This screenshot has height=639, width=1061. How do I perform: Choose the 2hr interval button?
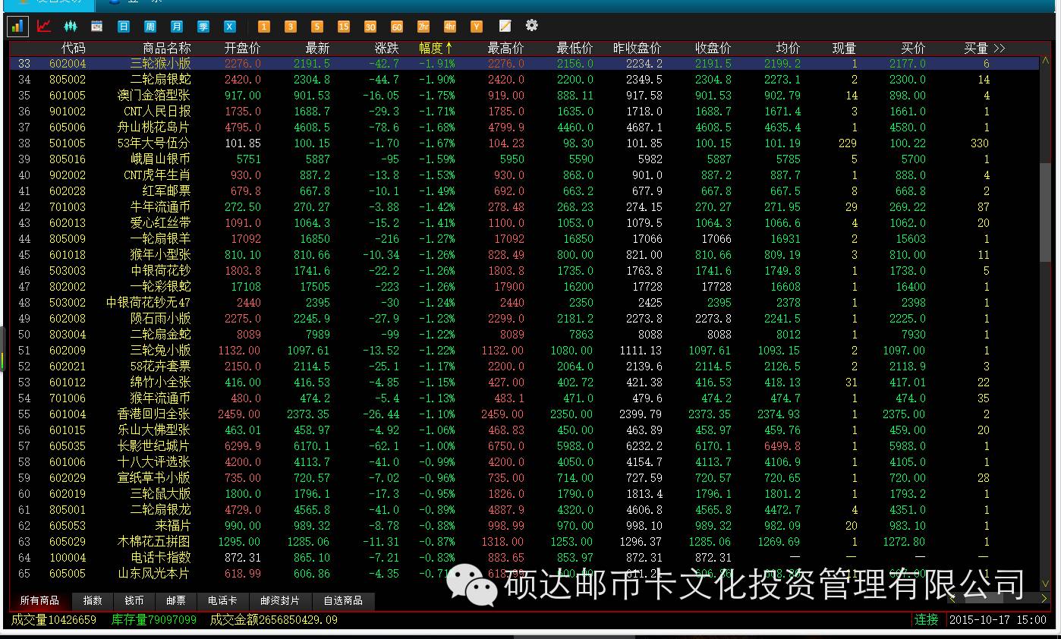423,27
